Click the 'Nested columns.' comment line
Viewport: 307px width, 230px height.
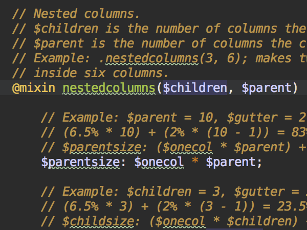click(76, 14)
